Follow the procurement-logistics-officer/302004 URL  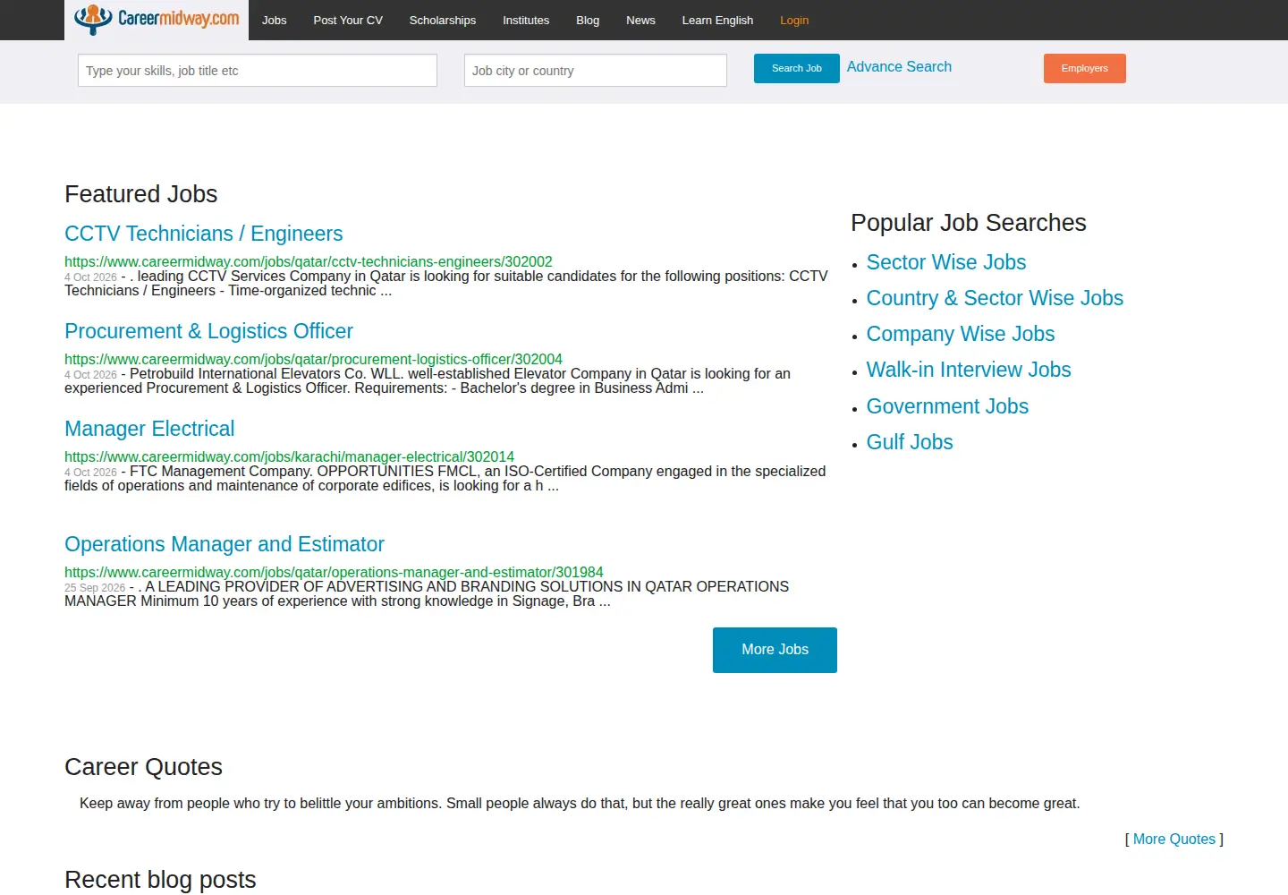(313, 359)
